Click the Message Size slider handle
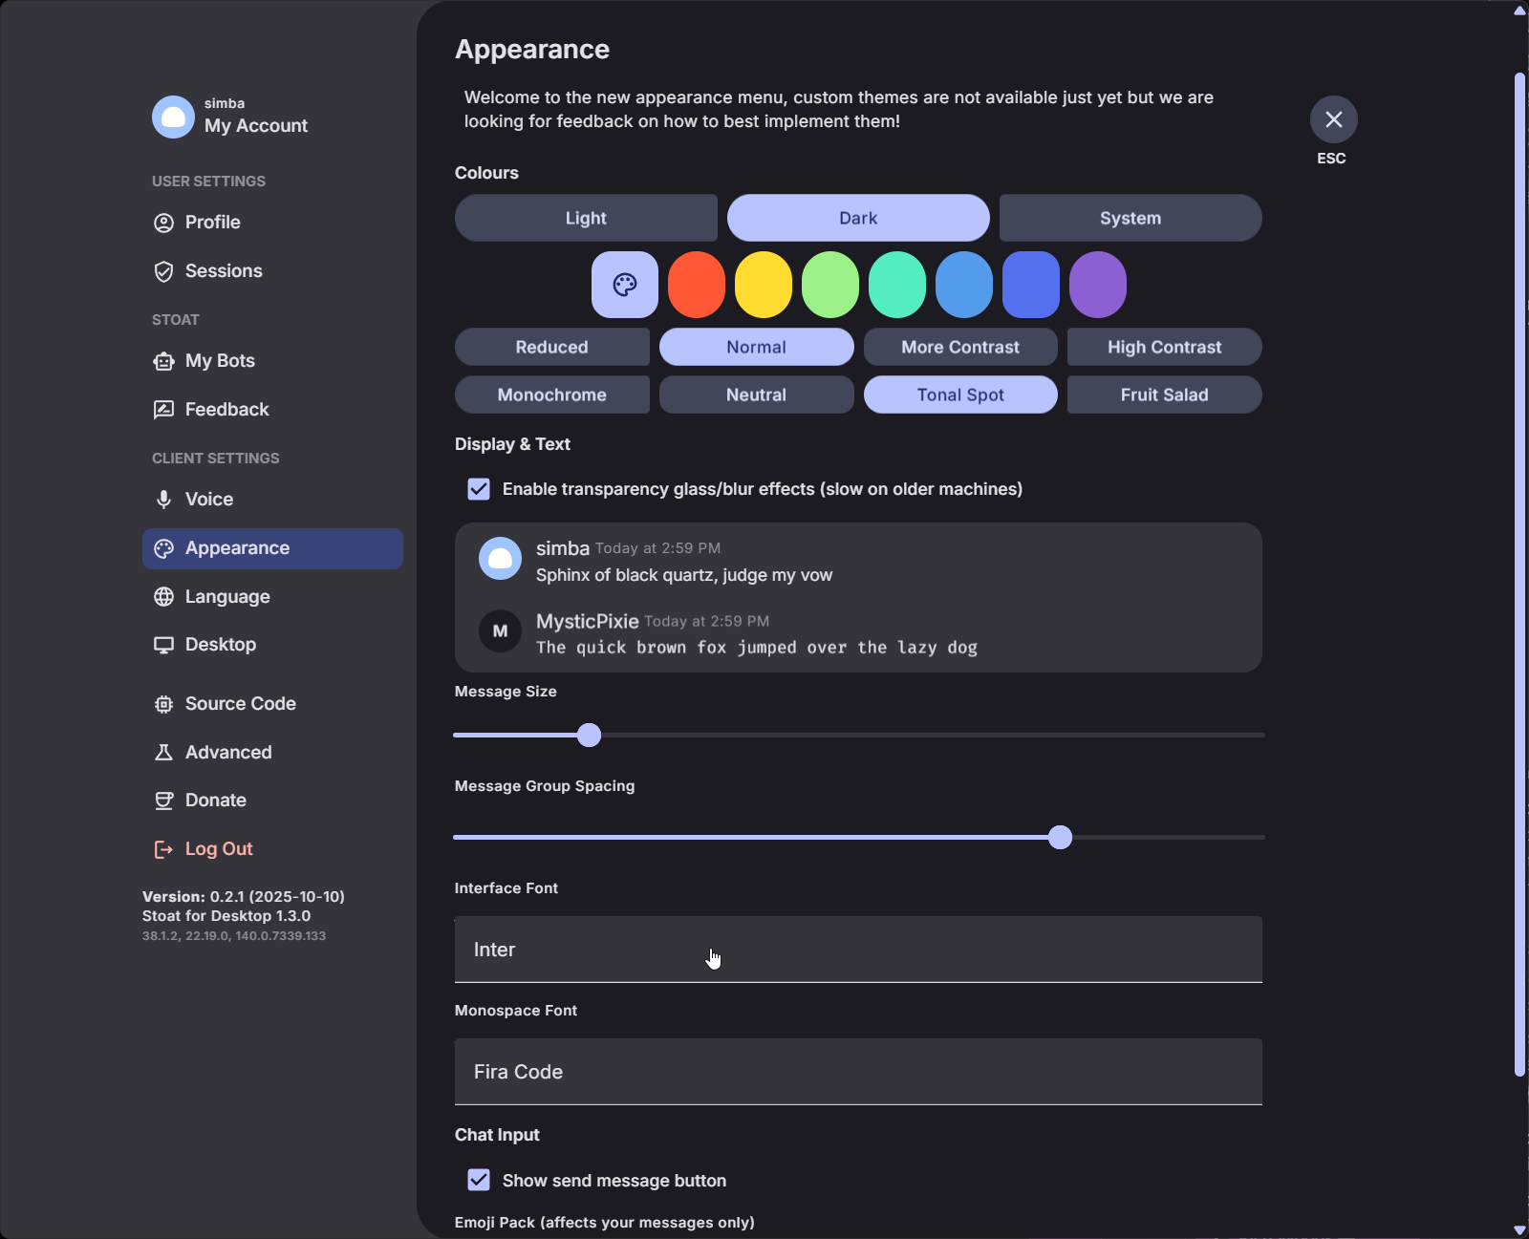The height and width of the screenshot is (1239, 1529). (590, 735)
